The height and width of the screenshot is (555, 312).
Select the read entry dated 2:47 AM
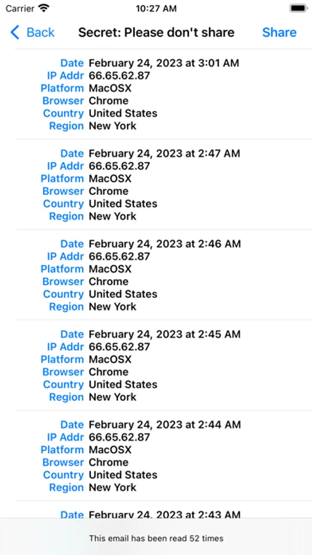[164, 184]
